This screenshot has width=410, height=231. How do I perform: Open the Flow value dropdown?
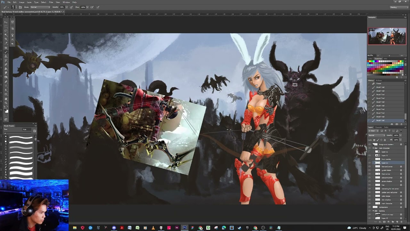[x=87, y=7]
